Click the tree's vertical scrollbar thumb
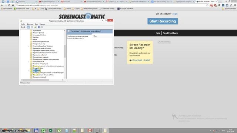The image size is (237, 133). click(x=65, y=51)
